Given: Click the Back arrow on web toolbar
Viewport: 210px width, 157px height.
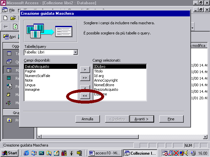Looking at the screenshot, I should tap(6, 27).
